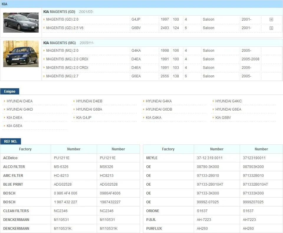Select the MAGENTIS (GD) 2.0 model link
Screen dimensions: 283x233
62,19
